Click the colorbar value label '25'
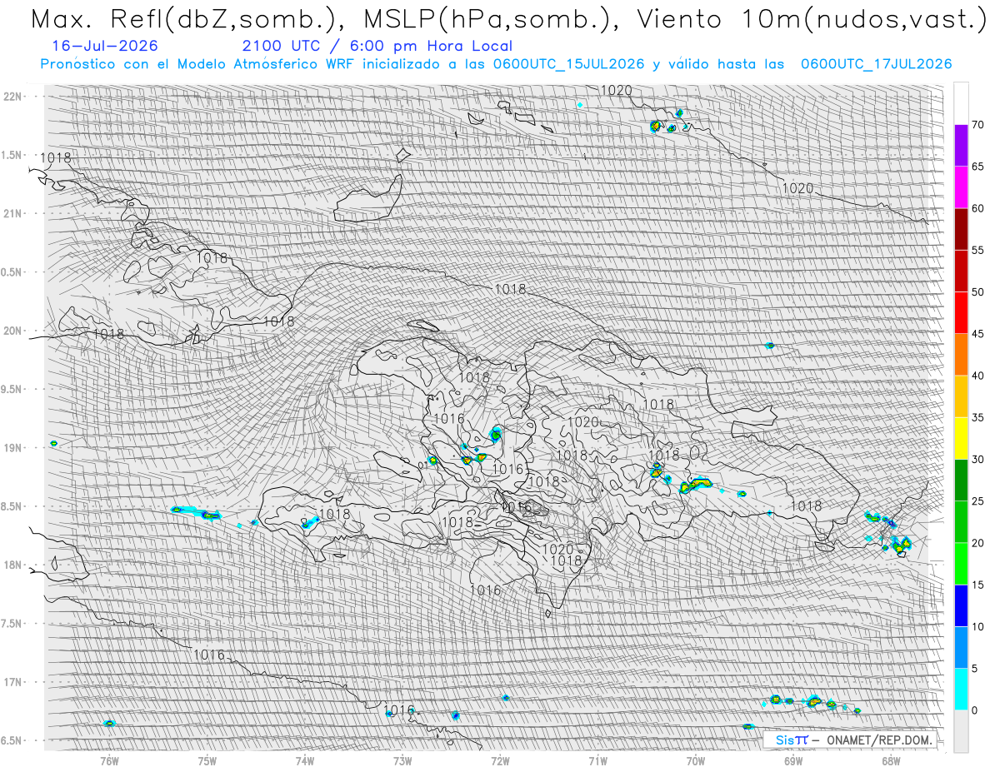The height and width of the screenshot is (772, 1000). pyautogui.click(x=978, y=501)
